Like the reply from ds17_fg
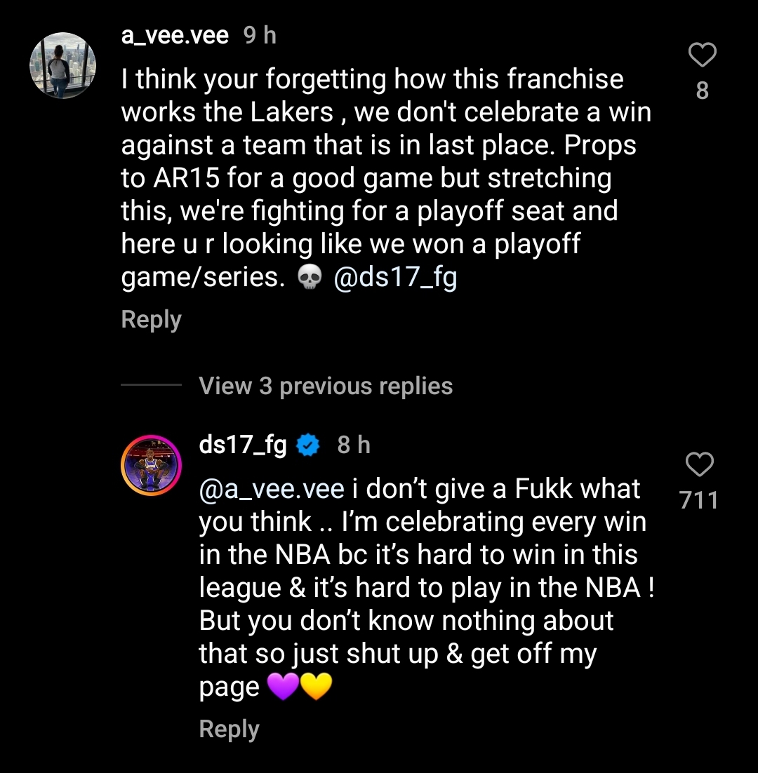 tap(699, 464)
